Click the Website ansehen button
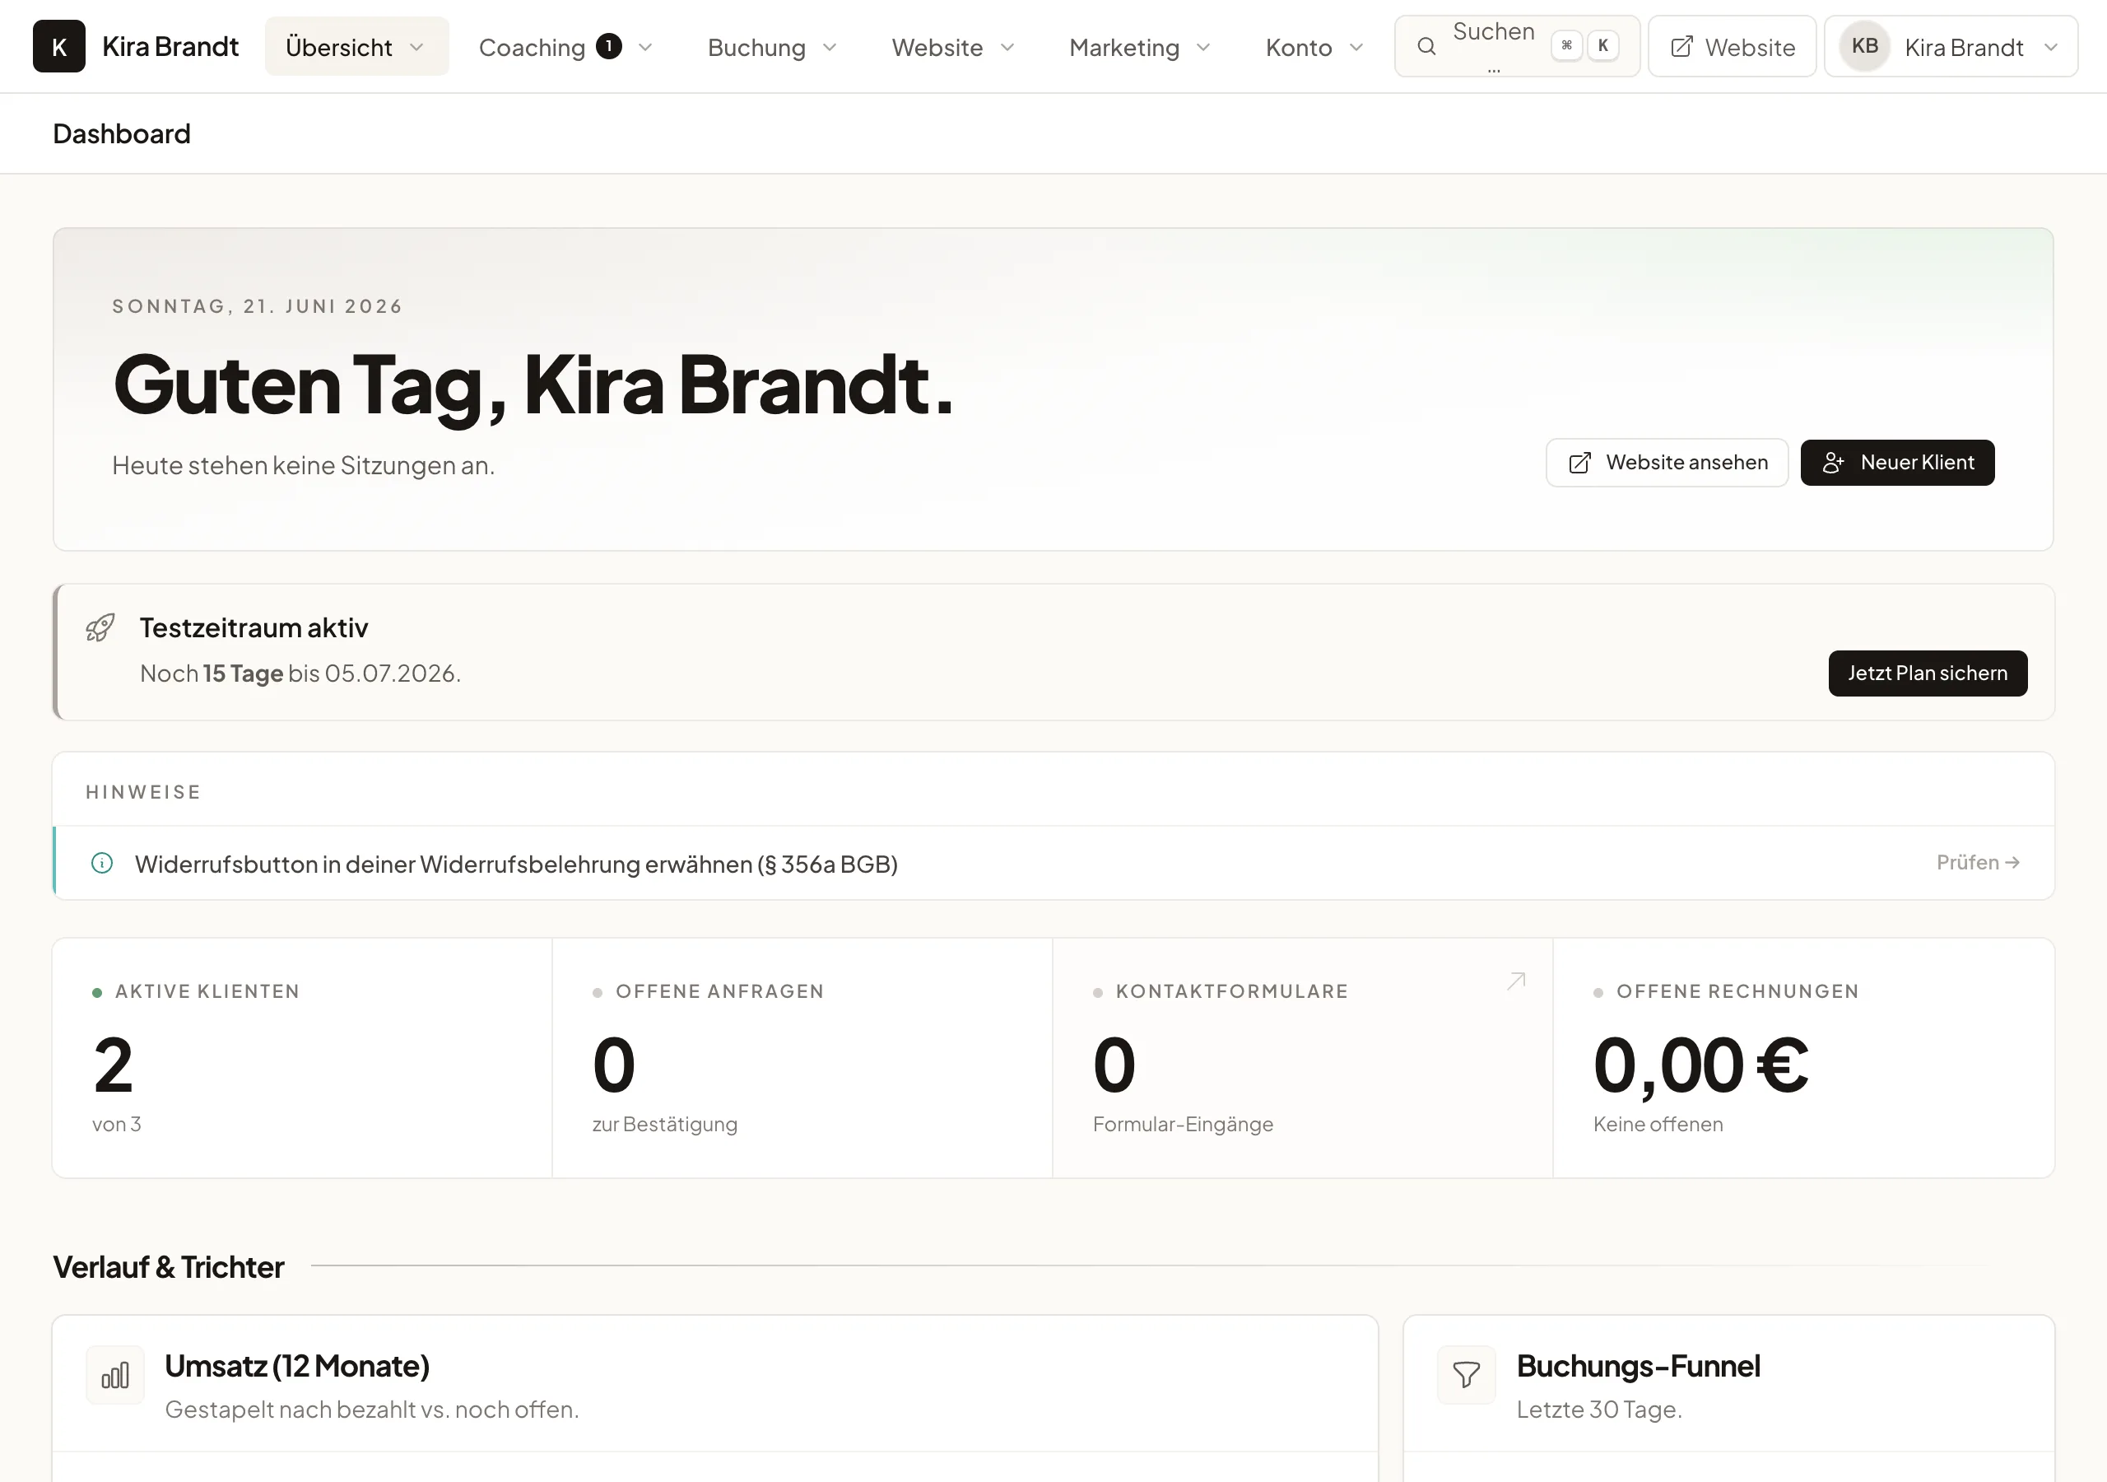The image size is (2107, 1482). click(1667, 463)
